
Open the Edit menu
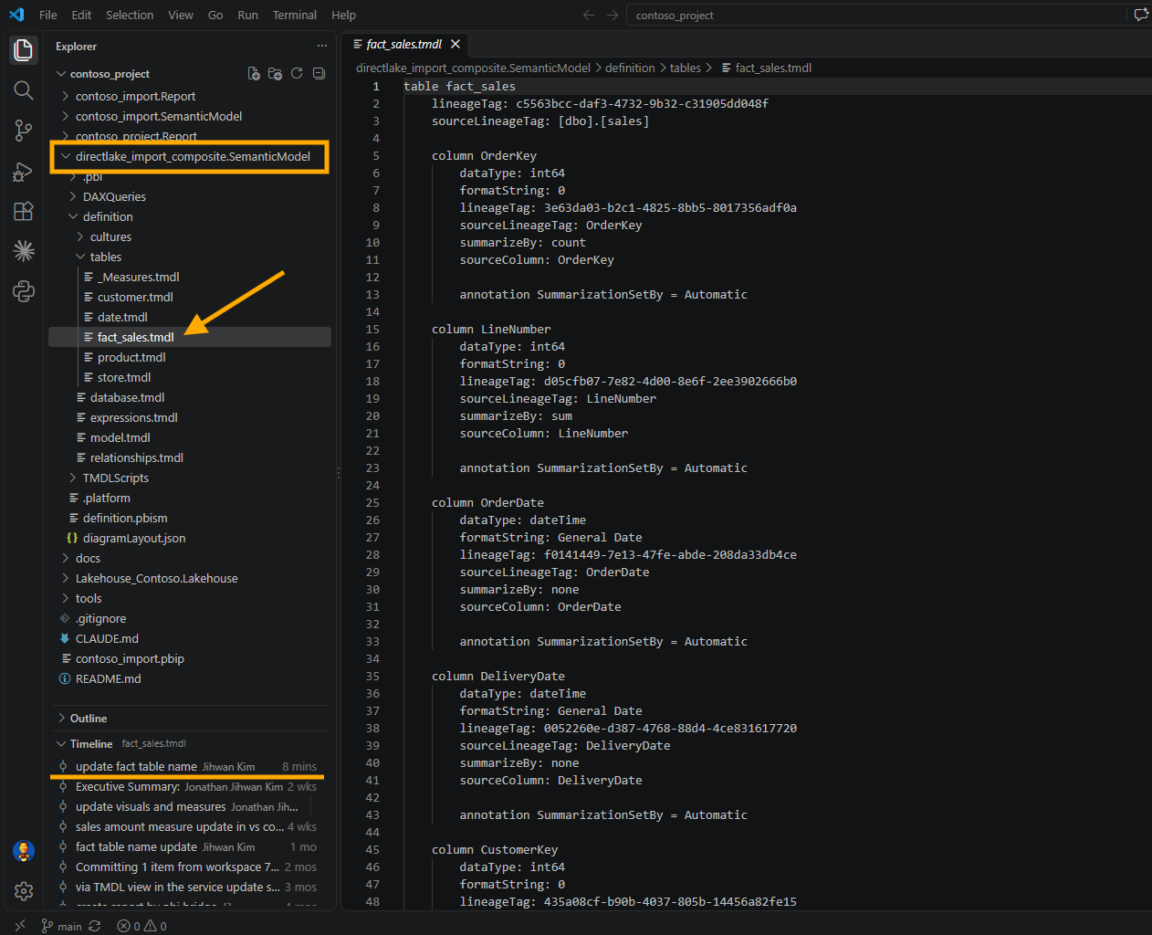81,15
